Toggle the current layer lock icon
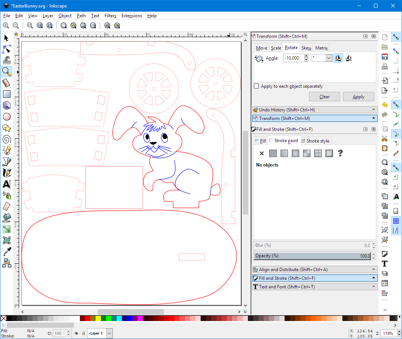The width and height of the screenshot is (402, 339). [x=83, y=333]
